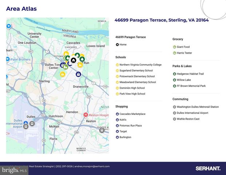Click the Herndon label on map

click(72, 112)
